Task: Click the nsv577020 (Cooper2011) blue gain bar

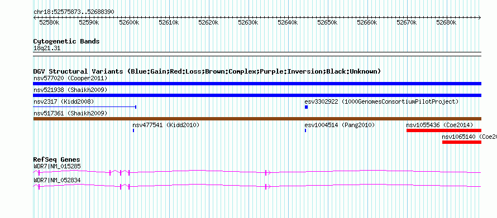Action: [x=257, y=84]
